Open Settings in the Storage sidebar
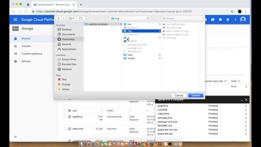Image resolution: width=261 pixels, height=147 pixels. [26, 61]
